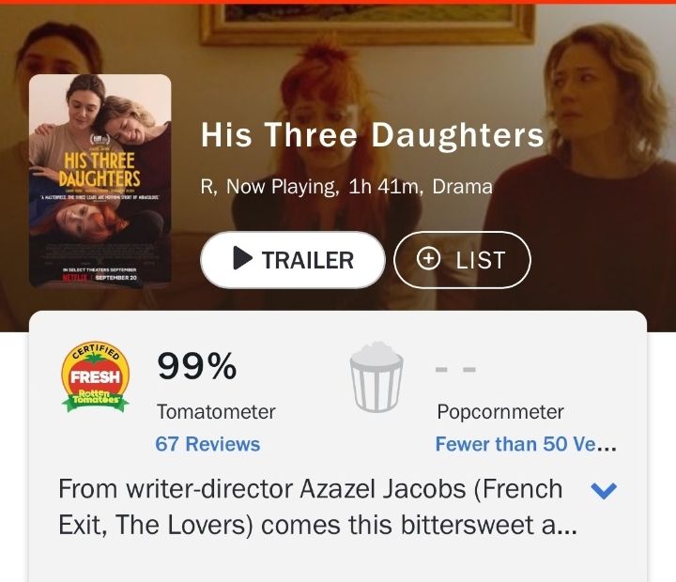Click the synopsis text about Azazel Jacobs
Image resolution: width=676 pixels, height=582 pixels.
point(317,507)
